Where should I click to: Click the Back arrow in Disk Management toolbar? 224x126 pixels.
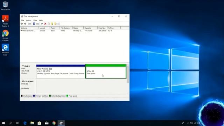pyautogui.click(x=22, y=24)
